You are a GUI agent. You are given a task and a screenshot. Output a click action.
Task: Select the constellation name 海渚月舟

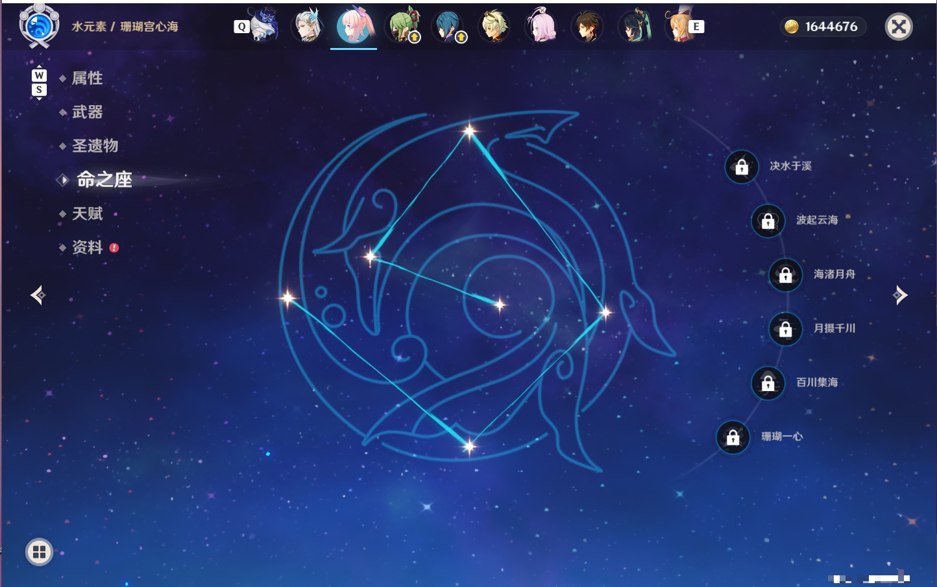pyautogui.click(x=834, y=274)
